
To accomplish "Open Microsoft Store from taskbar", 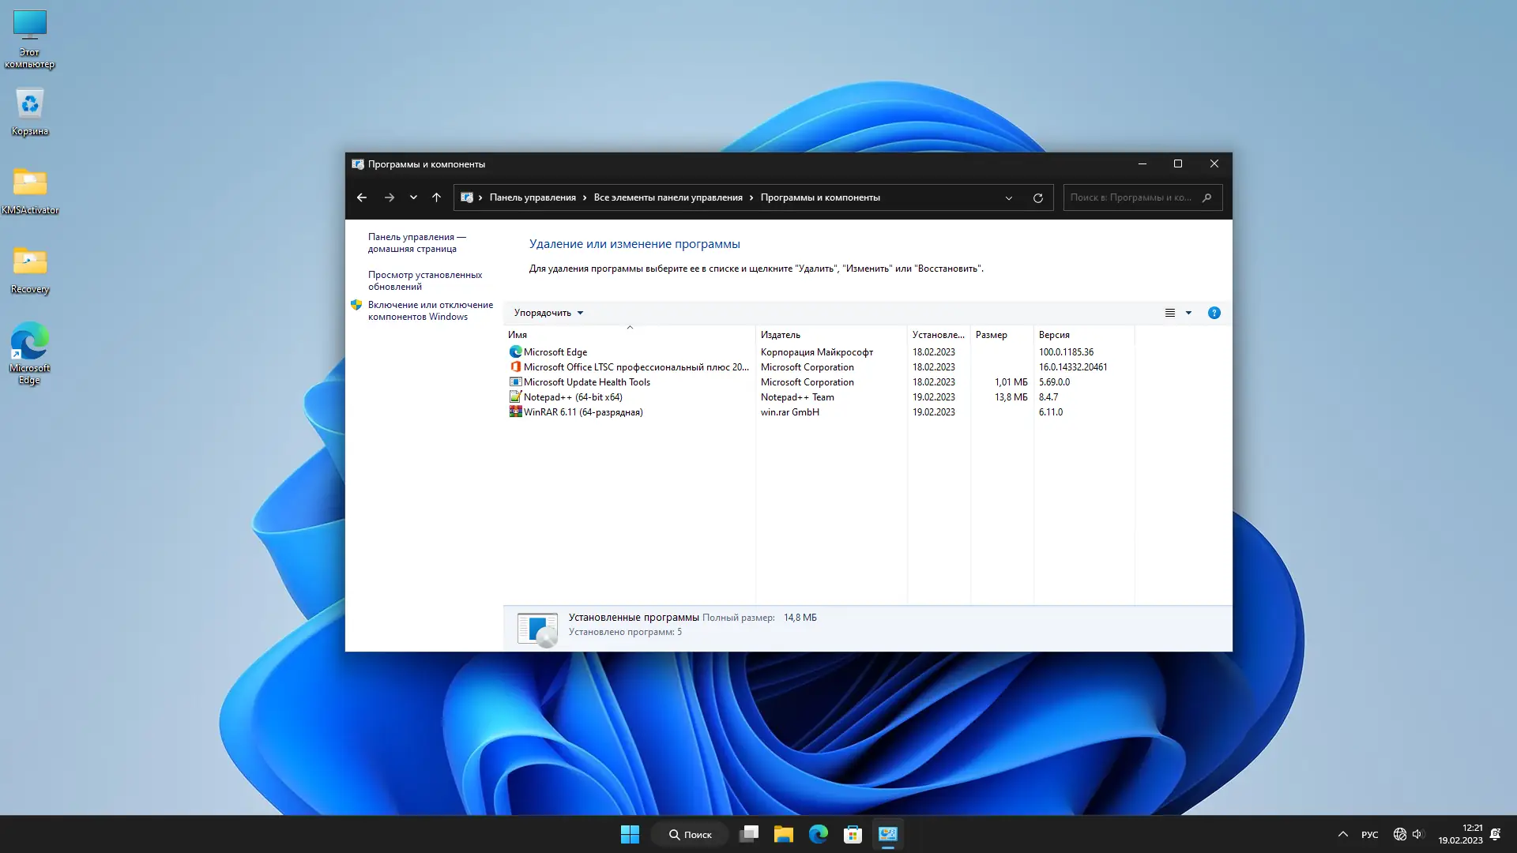I will pyautogui.click(x=853, y=834).
